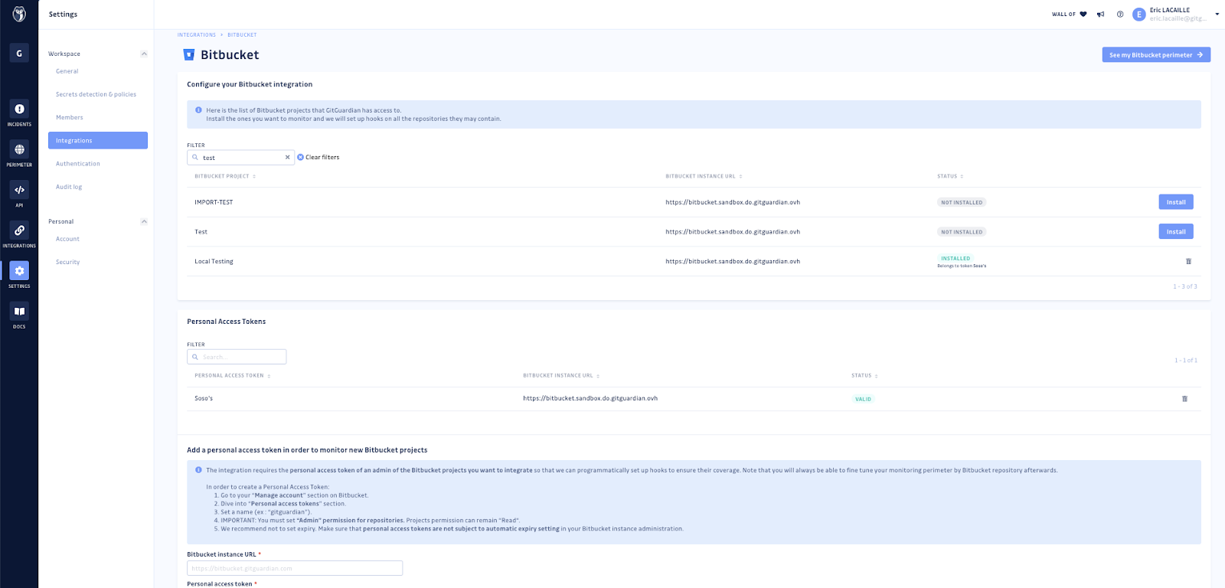Open the Perimeter globe section
The height and width of the screenshot is (588, 1225).
[x=19, y=153]
